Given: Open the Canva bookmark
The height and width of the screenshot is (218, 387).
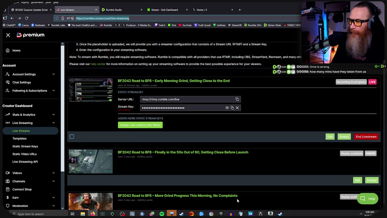Looking at the screenshot, I should click(24, 25).
